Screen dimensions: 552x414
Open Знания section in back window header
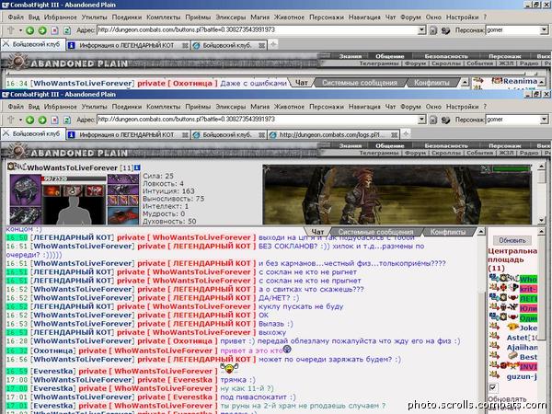(351, 56)
